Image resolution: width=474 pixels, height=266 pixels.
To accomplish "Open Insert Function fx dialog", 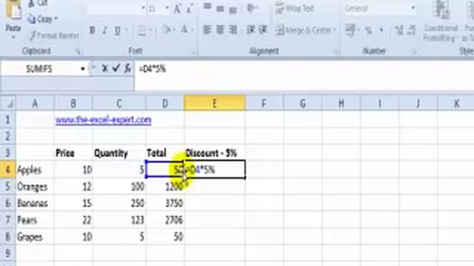I will tap(127, 69).
